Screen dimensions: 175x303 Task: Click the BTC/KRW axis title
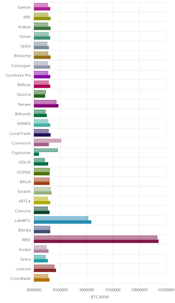(100, 297)
